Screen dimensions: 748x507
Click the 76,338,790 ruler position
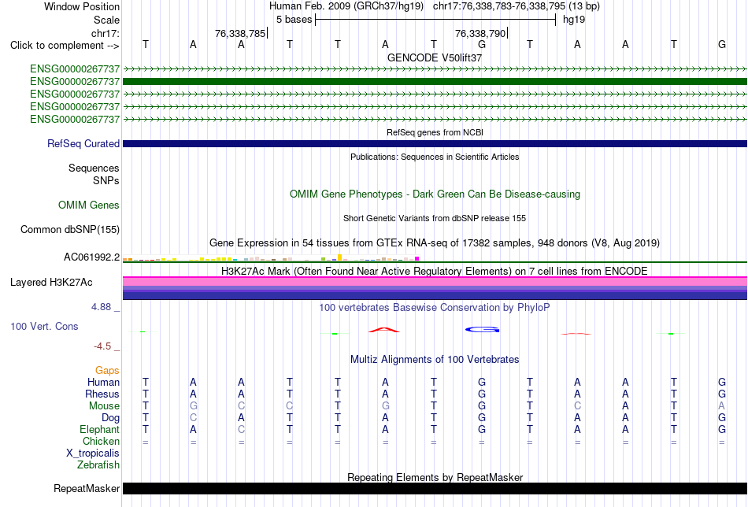[480, 33]
